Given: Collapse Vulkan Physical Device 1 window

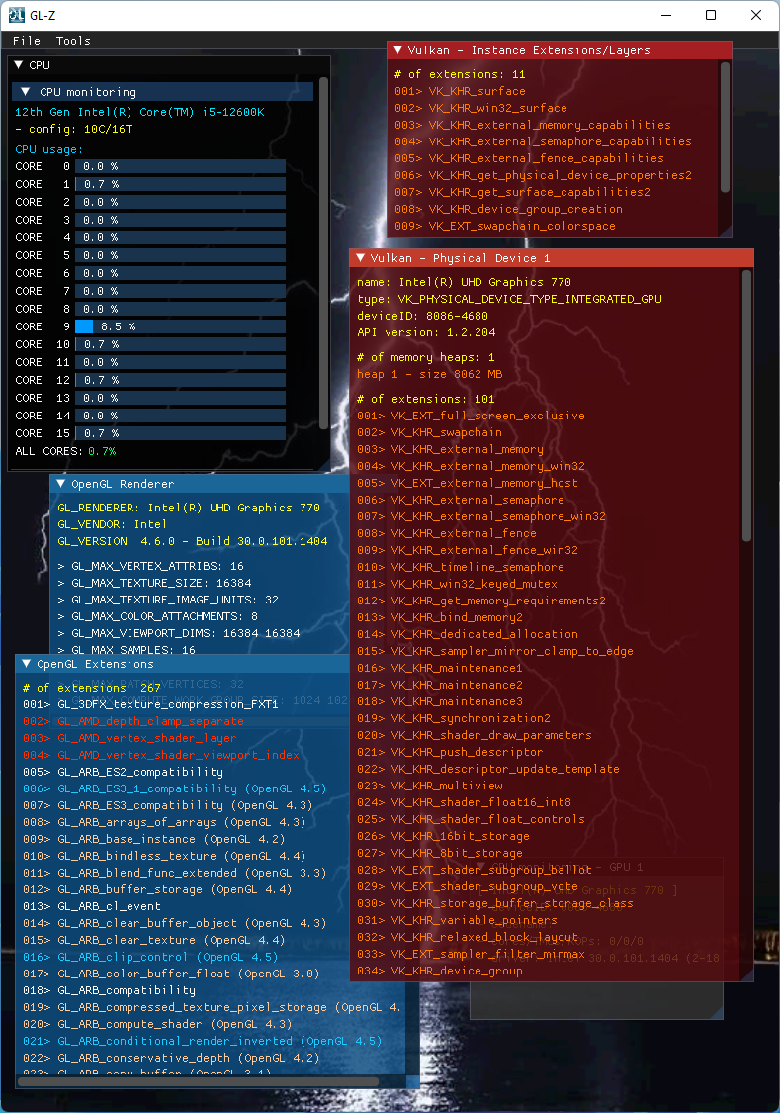Looking at the screenshot, I should (360, 257).
